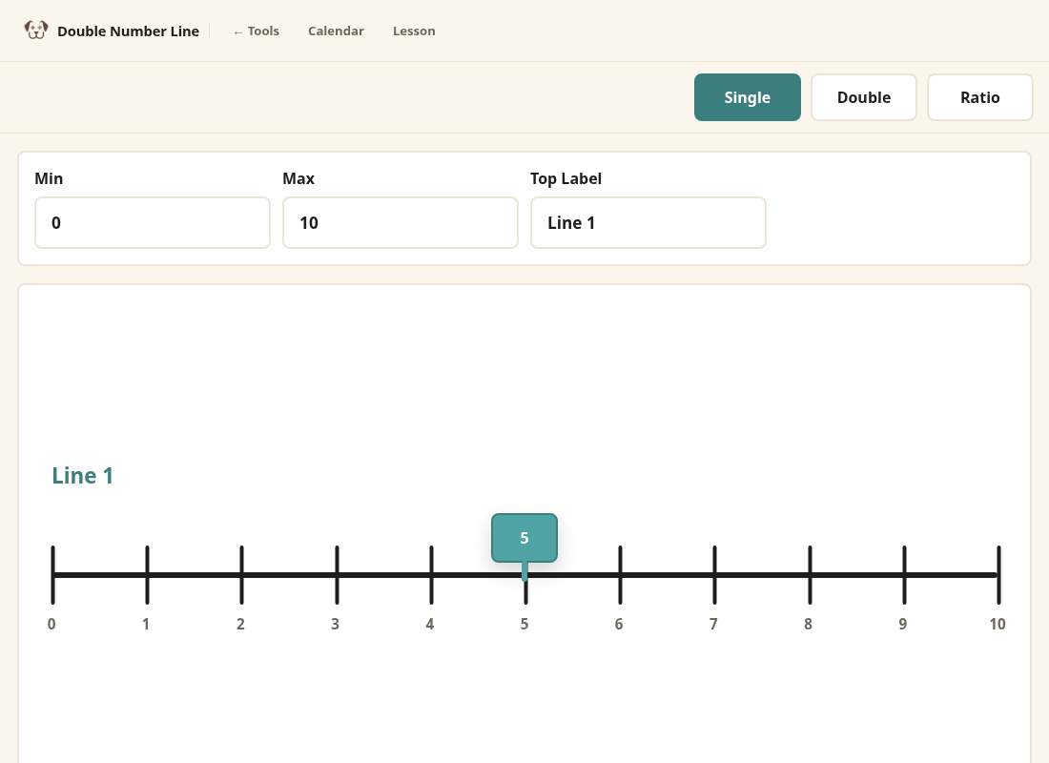The height and width of the screenshot is (763, 1049).
Task: Focus the Min input field
Action: point(153,223)
